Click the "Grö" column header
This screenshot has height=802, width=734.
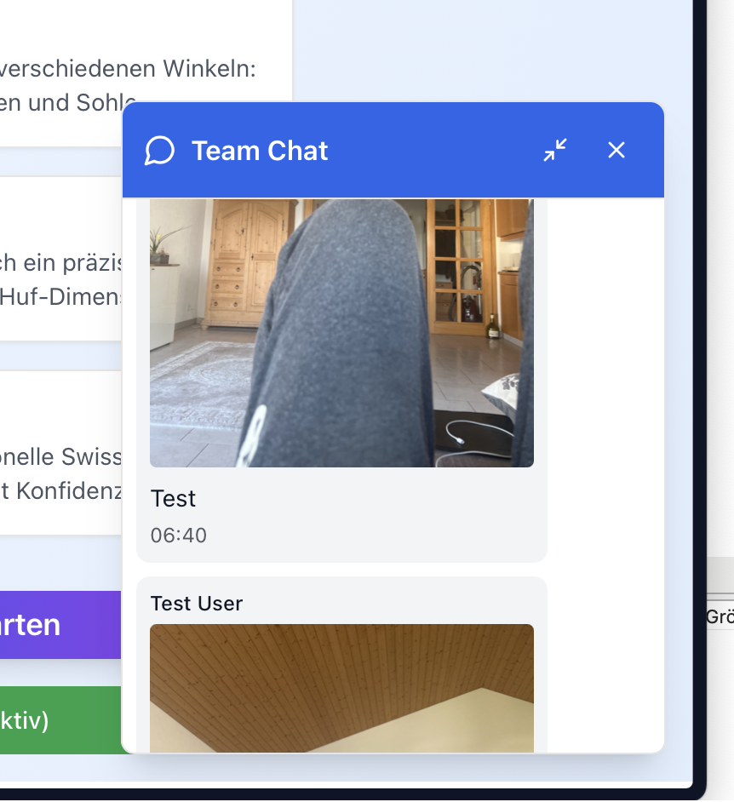[719, 617]
